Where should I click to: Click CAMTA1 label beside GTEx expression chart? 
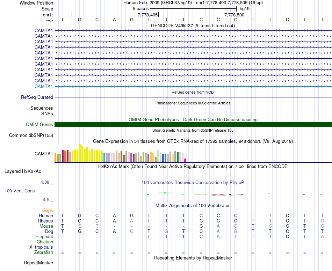pos(44,154)
